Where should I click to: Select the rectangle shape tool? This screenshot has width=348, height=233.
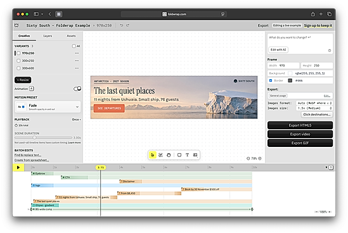(179, 155)
